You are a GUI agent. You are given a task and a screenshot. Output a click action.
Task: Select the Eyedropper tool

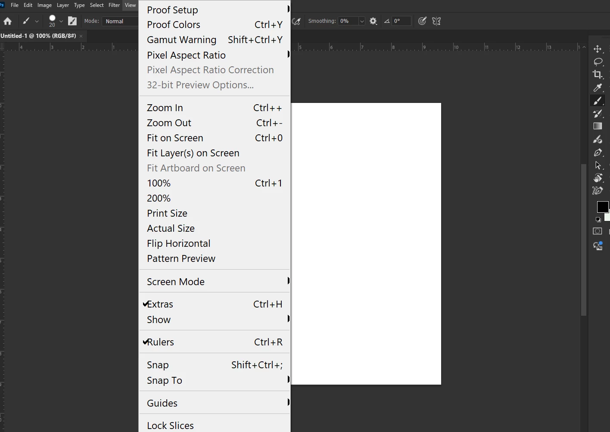click(598, 87)
